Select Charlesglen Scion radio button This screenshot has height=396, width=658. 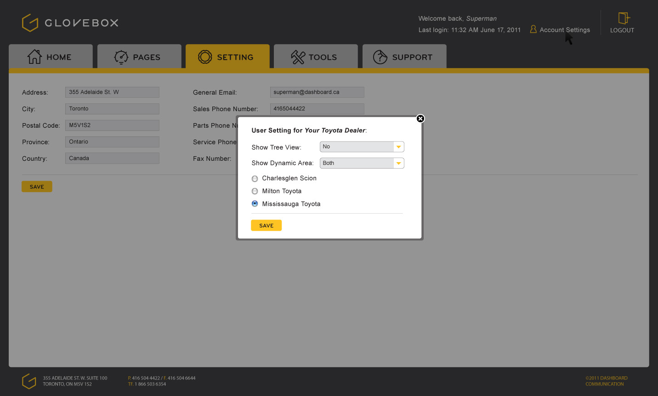tap(255, 179)
